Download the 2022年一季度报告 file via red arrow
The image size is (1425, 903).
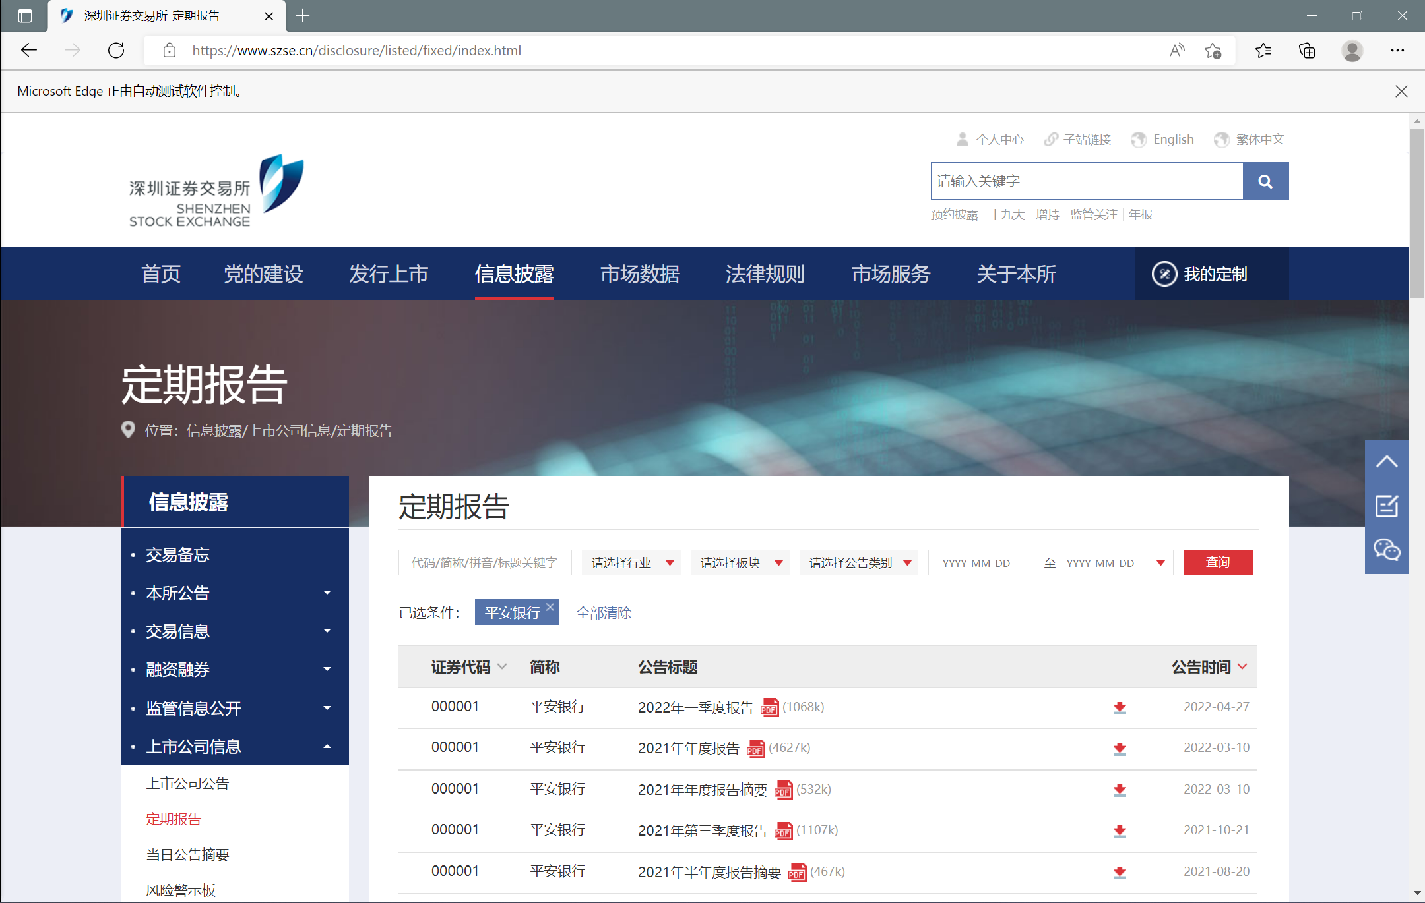(x=1120, y=708)
